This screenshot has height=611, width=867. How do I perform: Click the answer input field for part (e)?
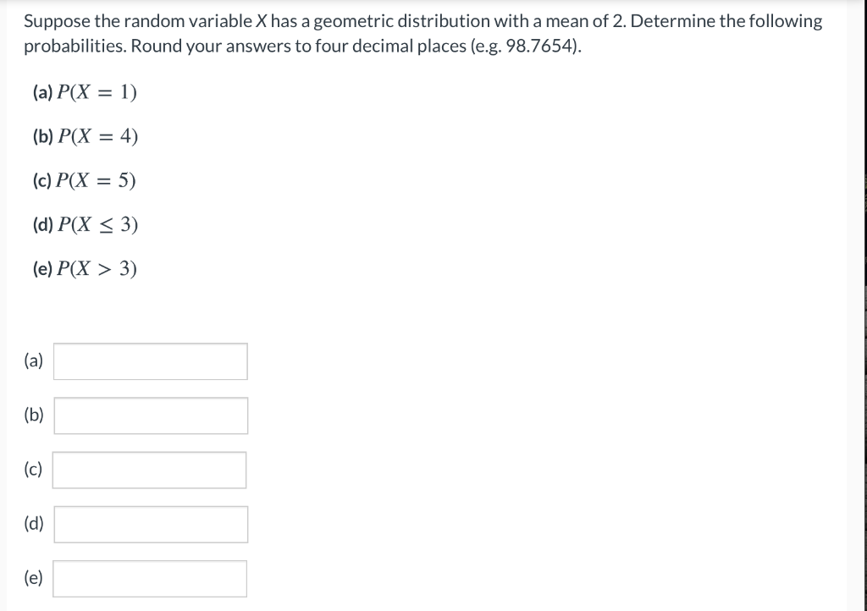[150, 578]
